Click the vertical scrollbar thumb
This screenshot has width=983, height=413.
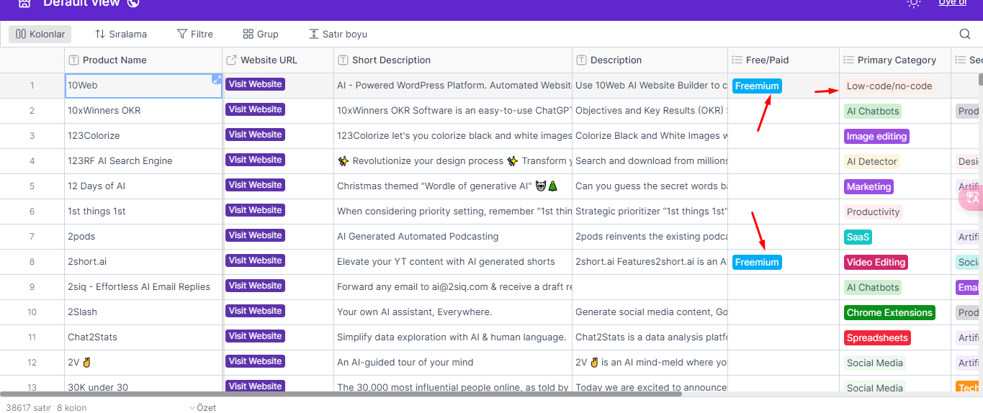pyautogui.click(x=980, y=79)
